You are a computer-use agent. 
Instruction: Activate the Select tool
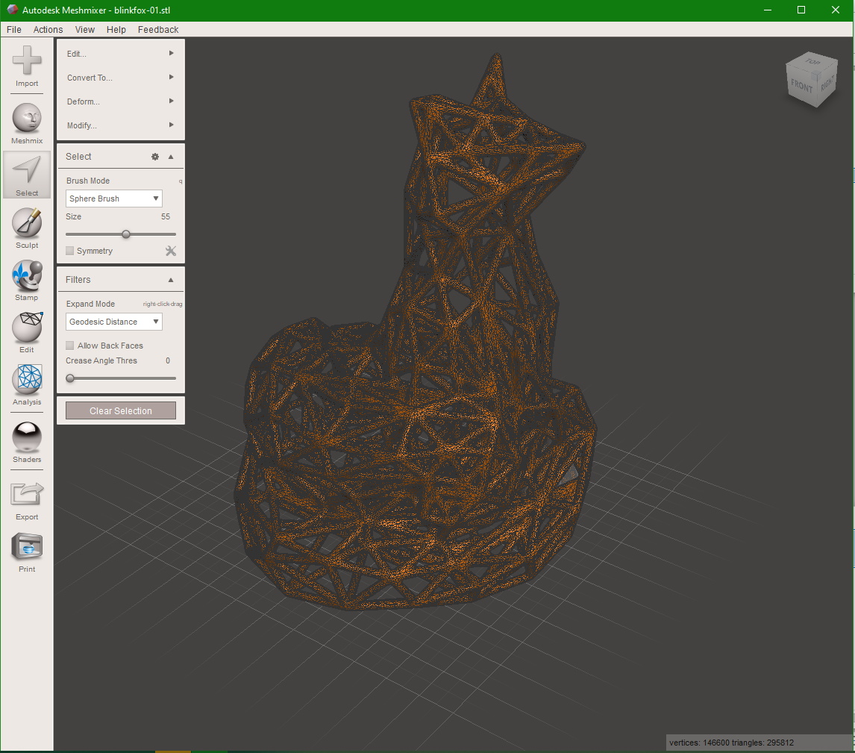pos(27,175)
